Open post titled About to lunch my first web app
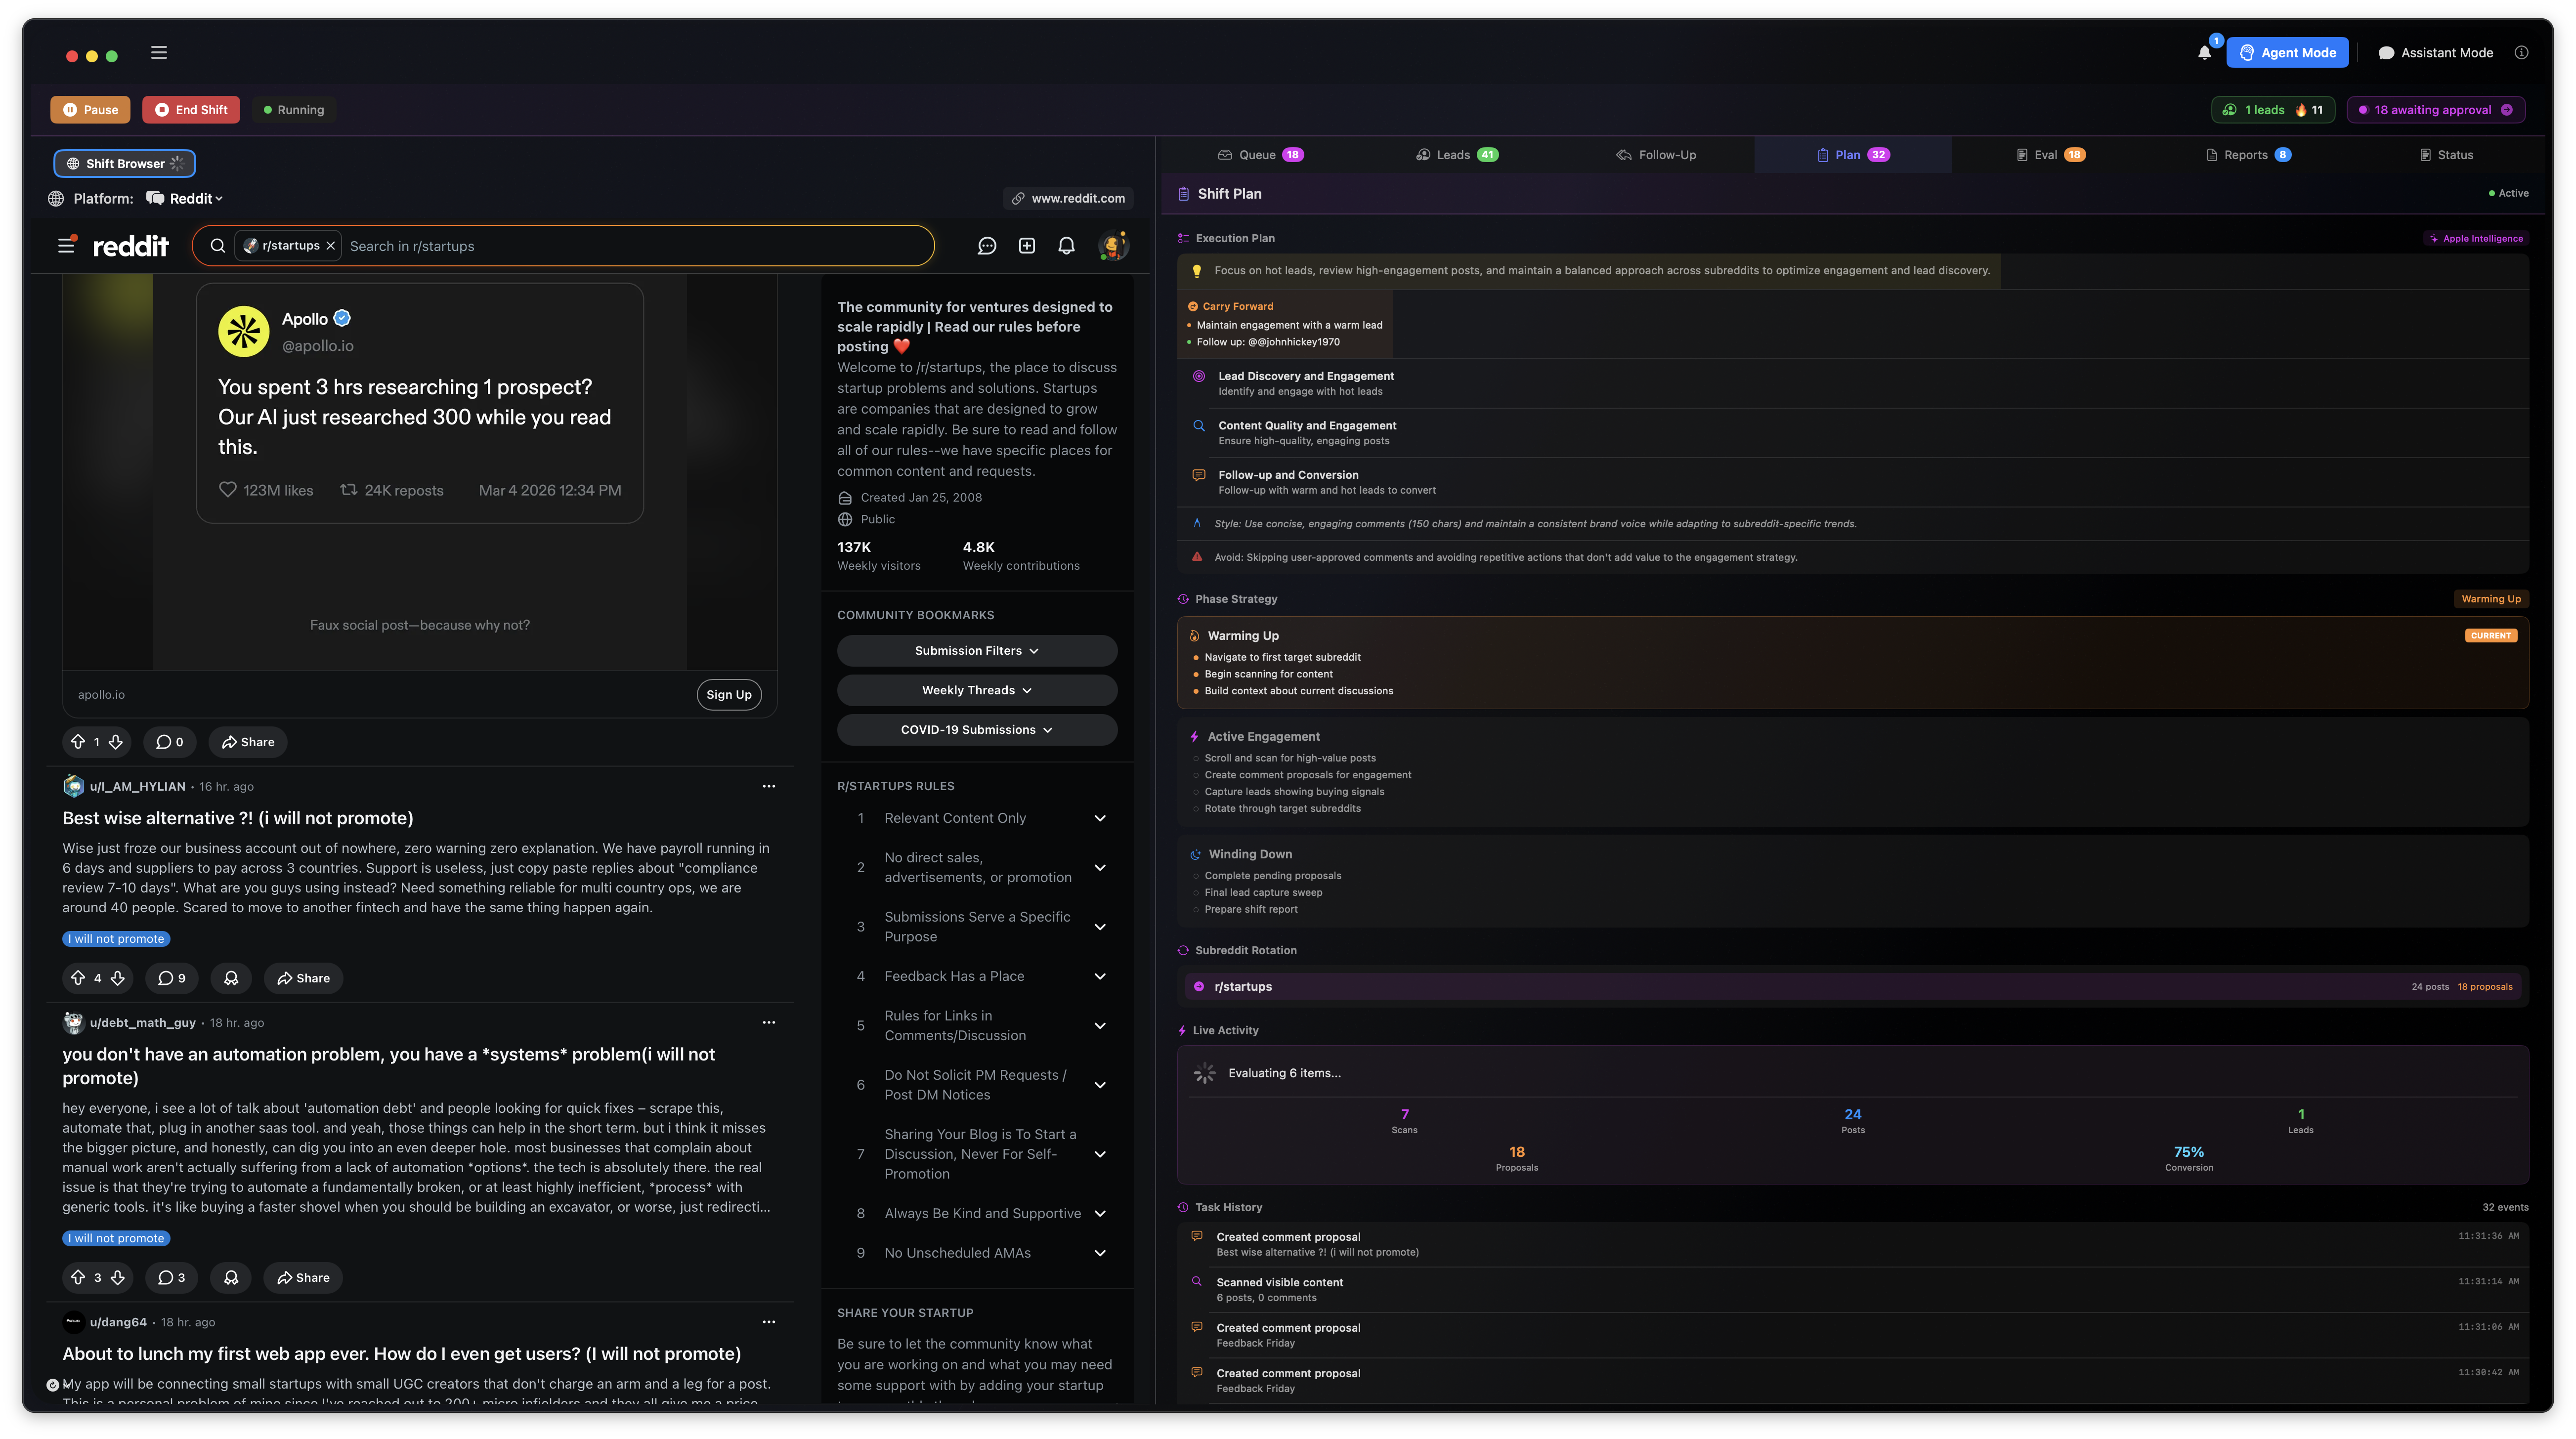Screen dimensions: 2576x1439 [402, 1354]
